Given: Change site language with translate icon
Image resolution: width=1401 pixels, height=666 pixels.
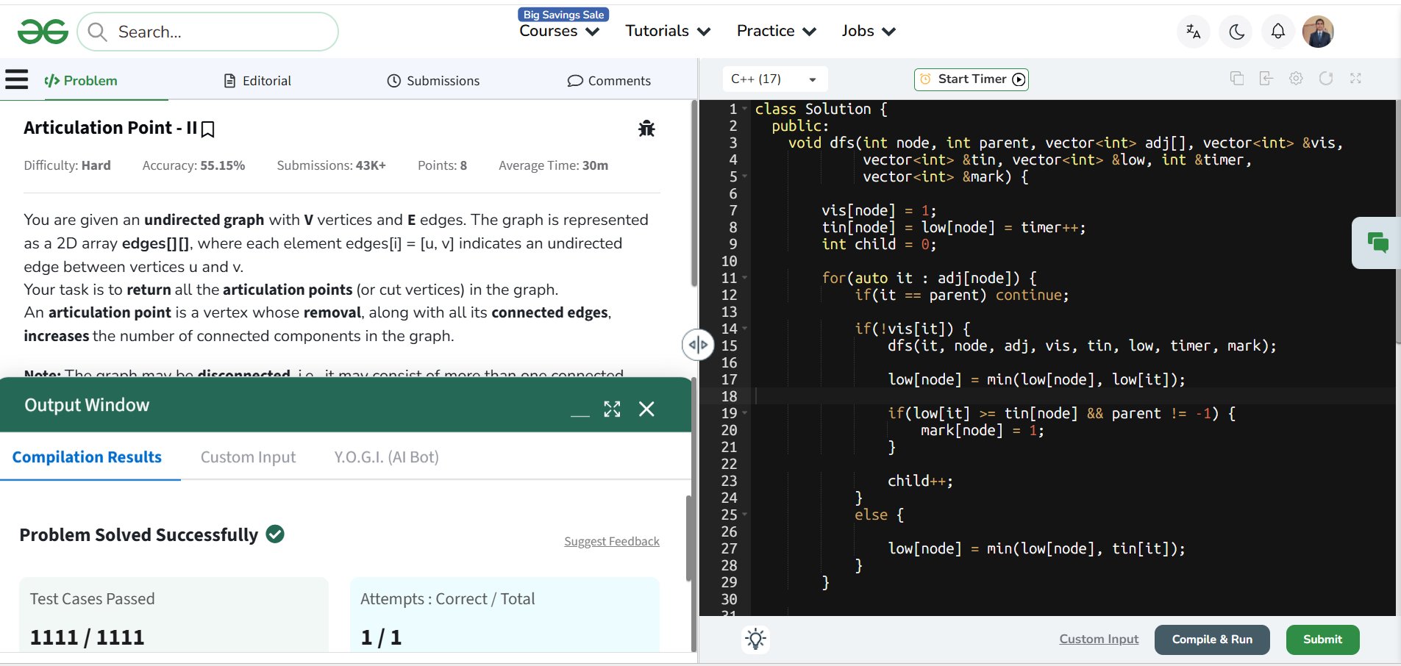Looking at the screenshot, I should (1193, 32).
